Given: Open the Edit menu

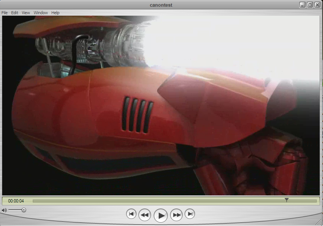Looking at the screenshot, I should tap(15, 13).
